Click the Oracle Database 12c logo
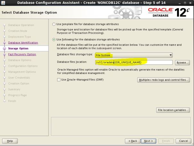Viewport: 194px width, 146px height. pyautogui.click(x=169, y=13)
